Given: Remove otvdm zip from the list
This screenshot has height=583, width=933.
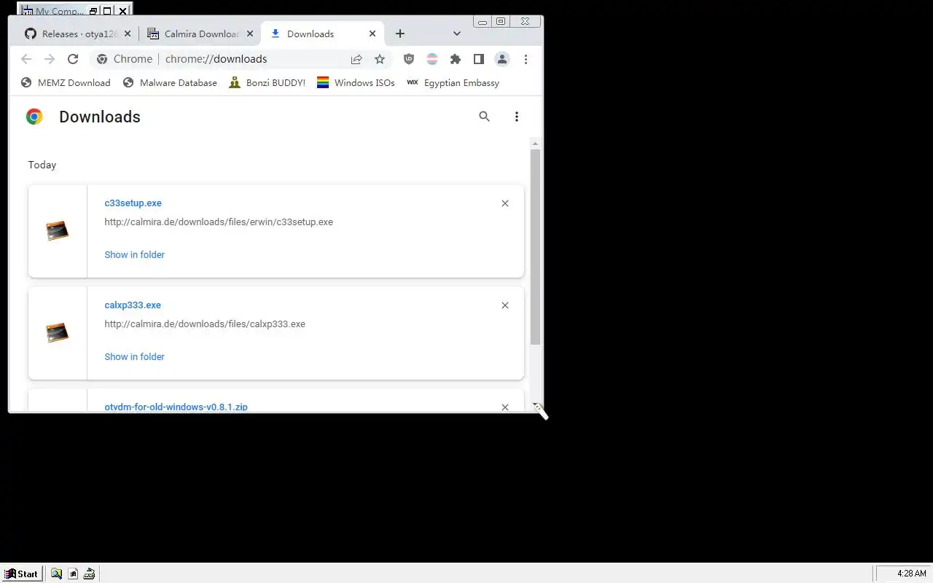Looking at the screenshot, I should click(x=505, y=407).
